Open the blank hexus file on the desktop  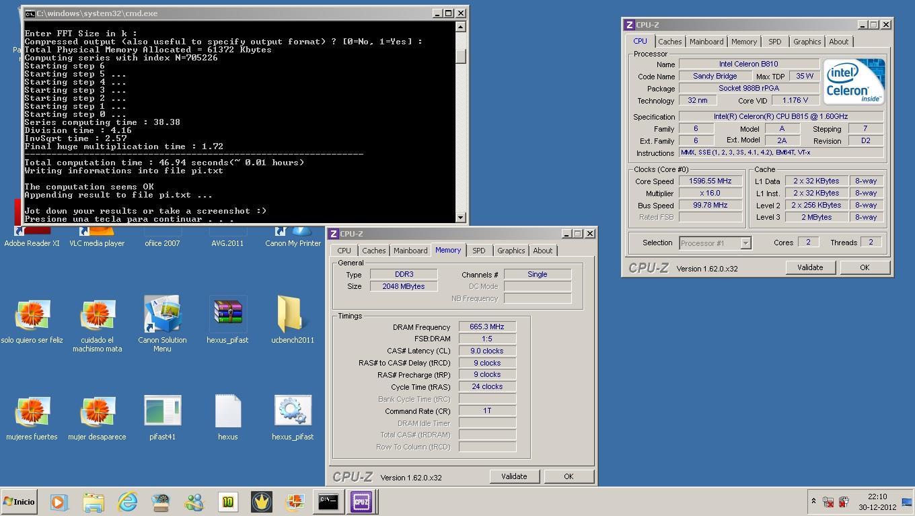coord(227,418)
